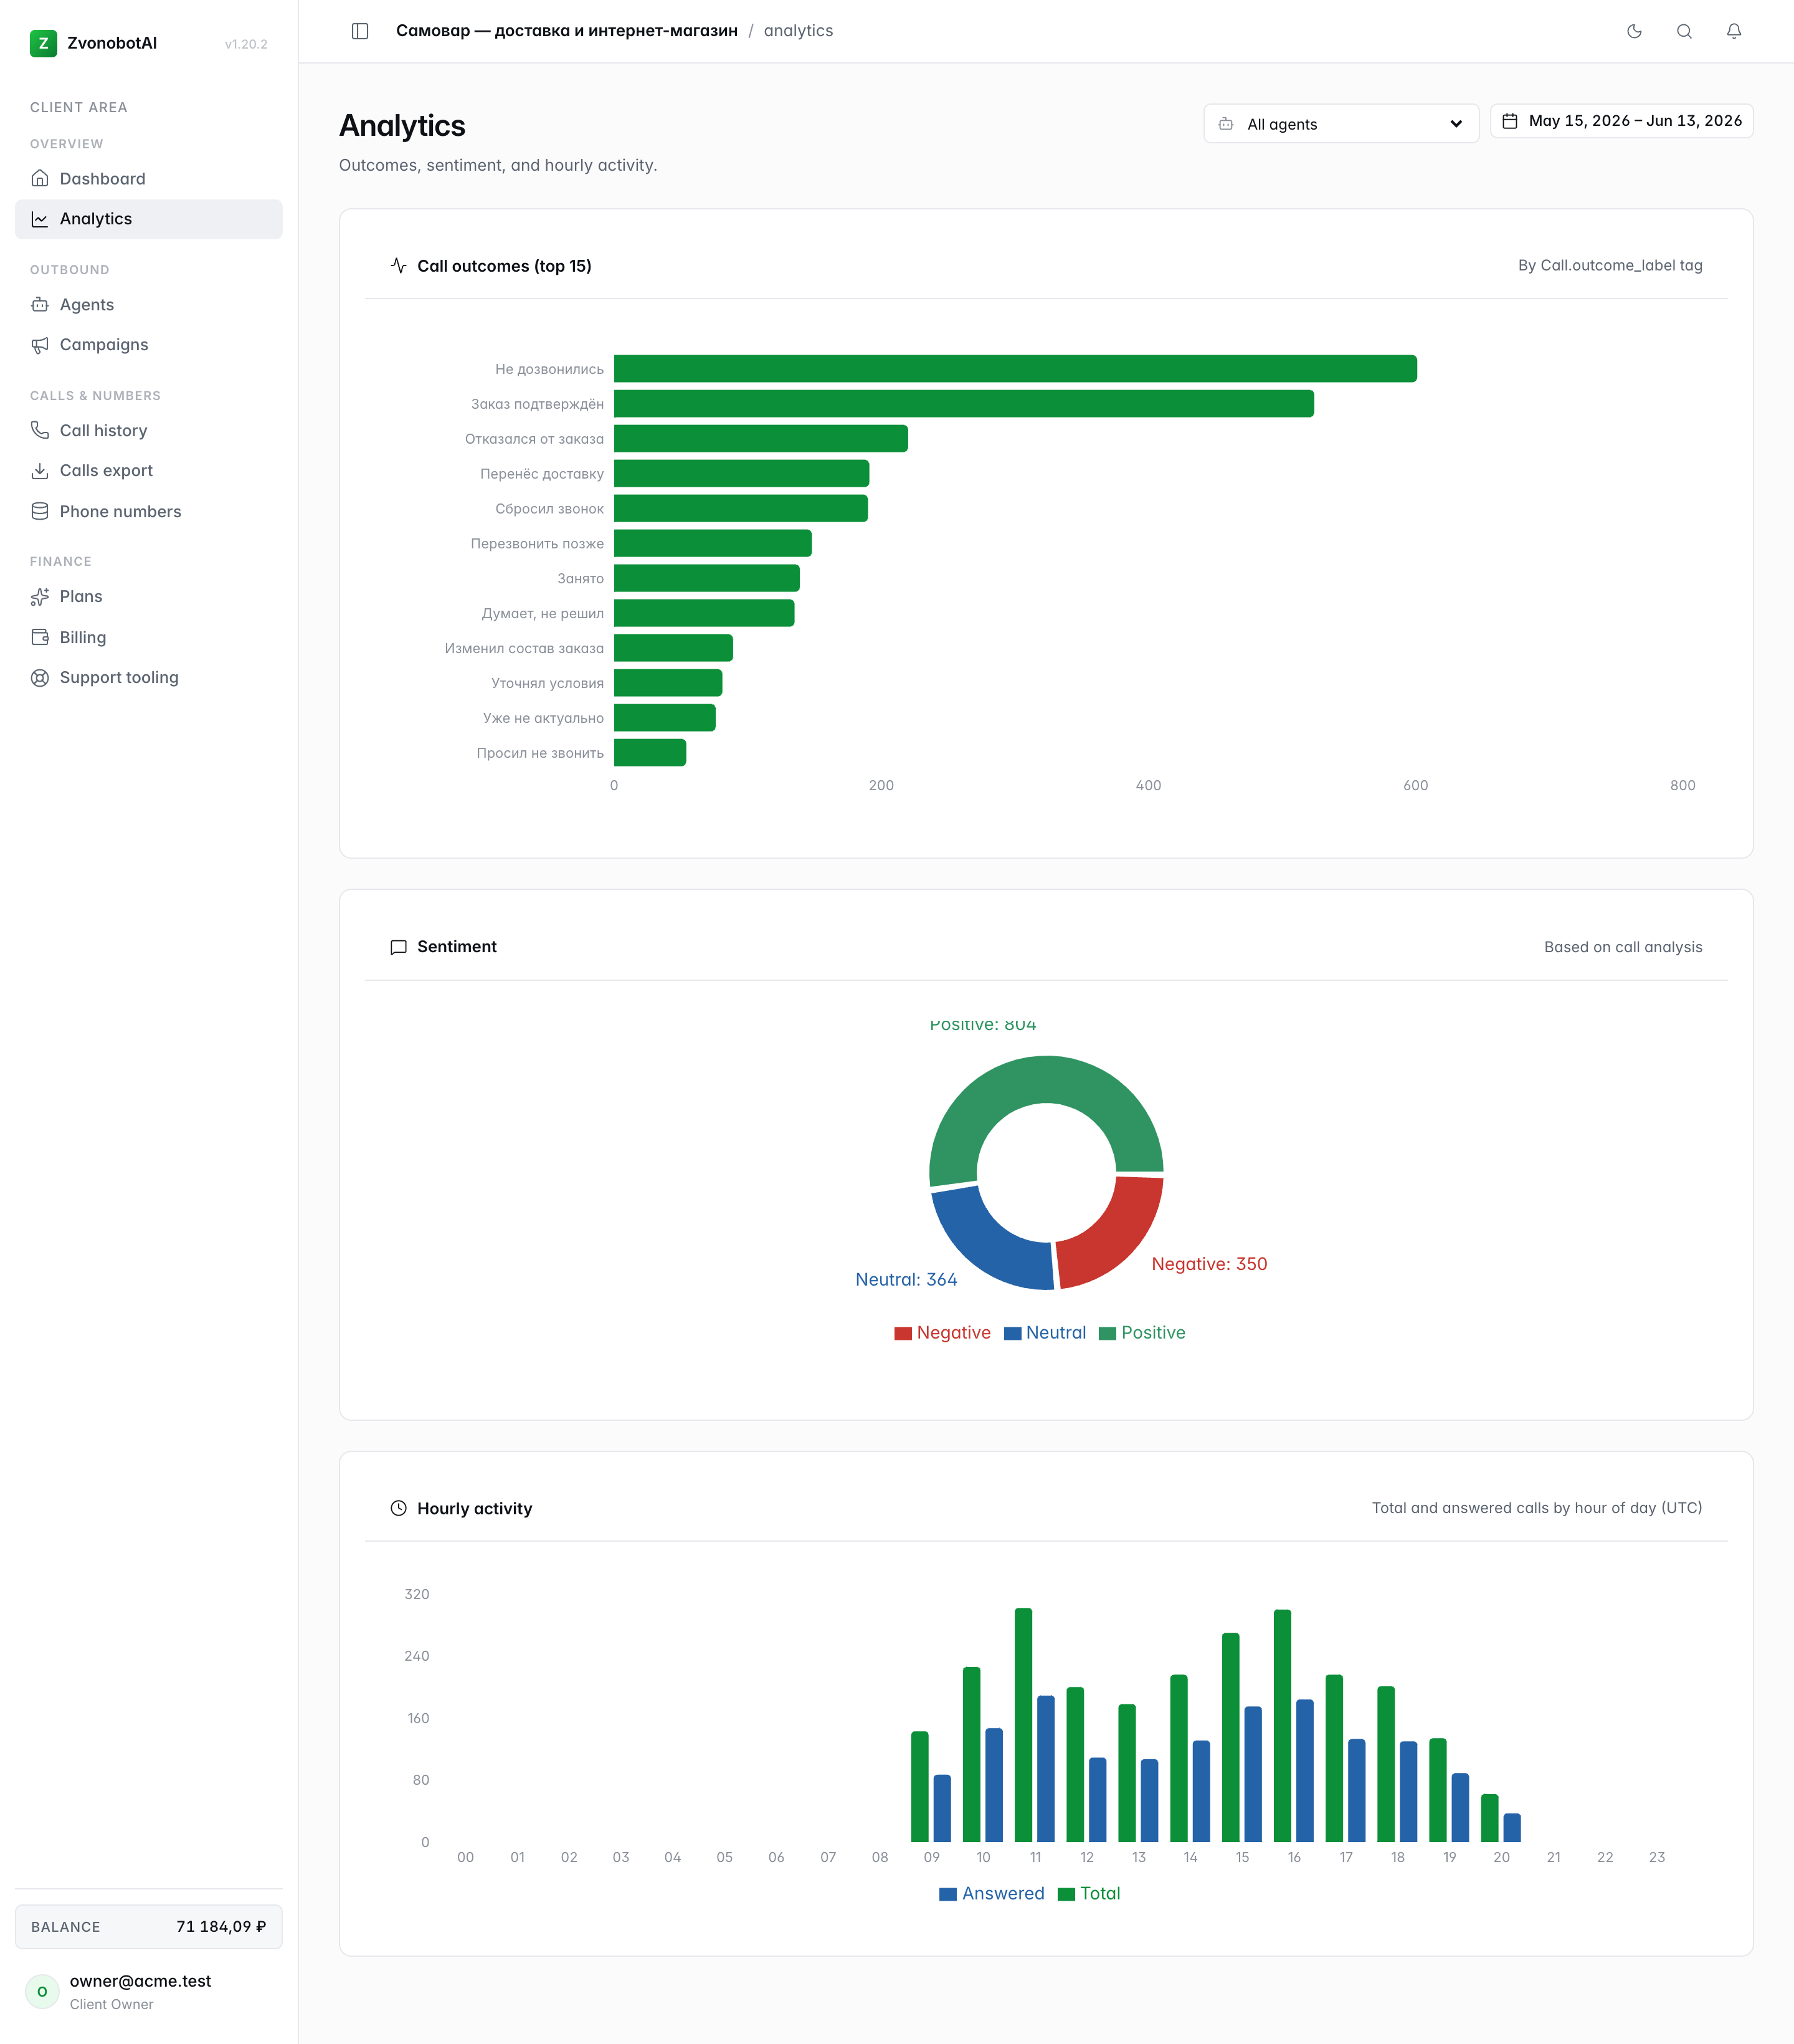The image size is (1794, 2044).
Task: Click the Neutral: 364 chart label
Action: coord(906,1280)
